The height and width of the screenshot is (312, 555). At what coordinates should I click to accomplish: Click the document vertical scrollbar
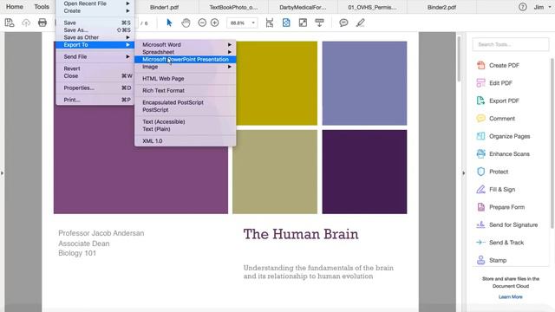coord(459,58)
